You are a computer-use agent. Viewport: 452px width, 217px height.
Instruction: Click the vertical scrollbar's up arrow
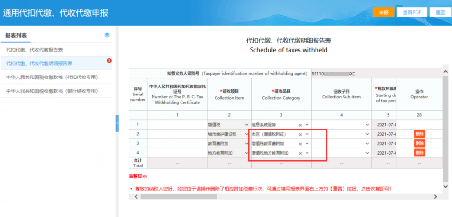(x=445, y=72)
